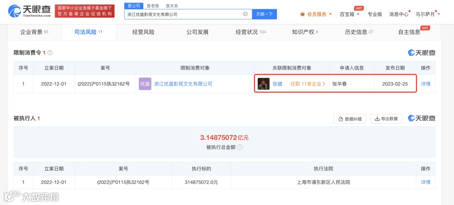
Task: Switch to the 公司发展 tab
Action: (x=198, y=32)
